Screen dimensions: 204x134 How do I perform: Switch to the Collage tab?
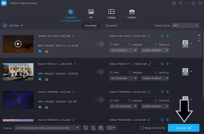[111, 14]
